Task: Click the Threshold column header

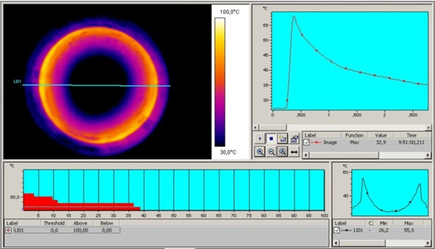Action: [54, 223]
